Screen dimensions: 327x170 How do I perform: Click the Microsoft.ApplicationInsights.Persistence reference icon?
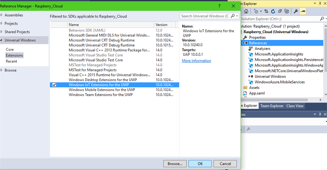[x=251, y=60]
